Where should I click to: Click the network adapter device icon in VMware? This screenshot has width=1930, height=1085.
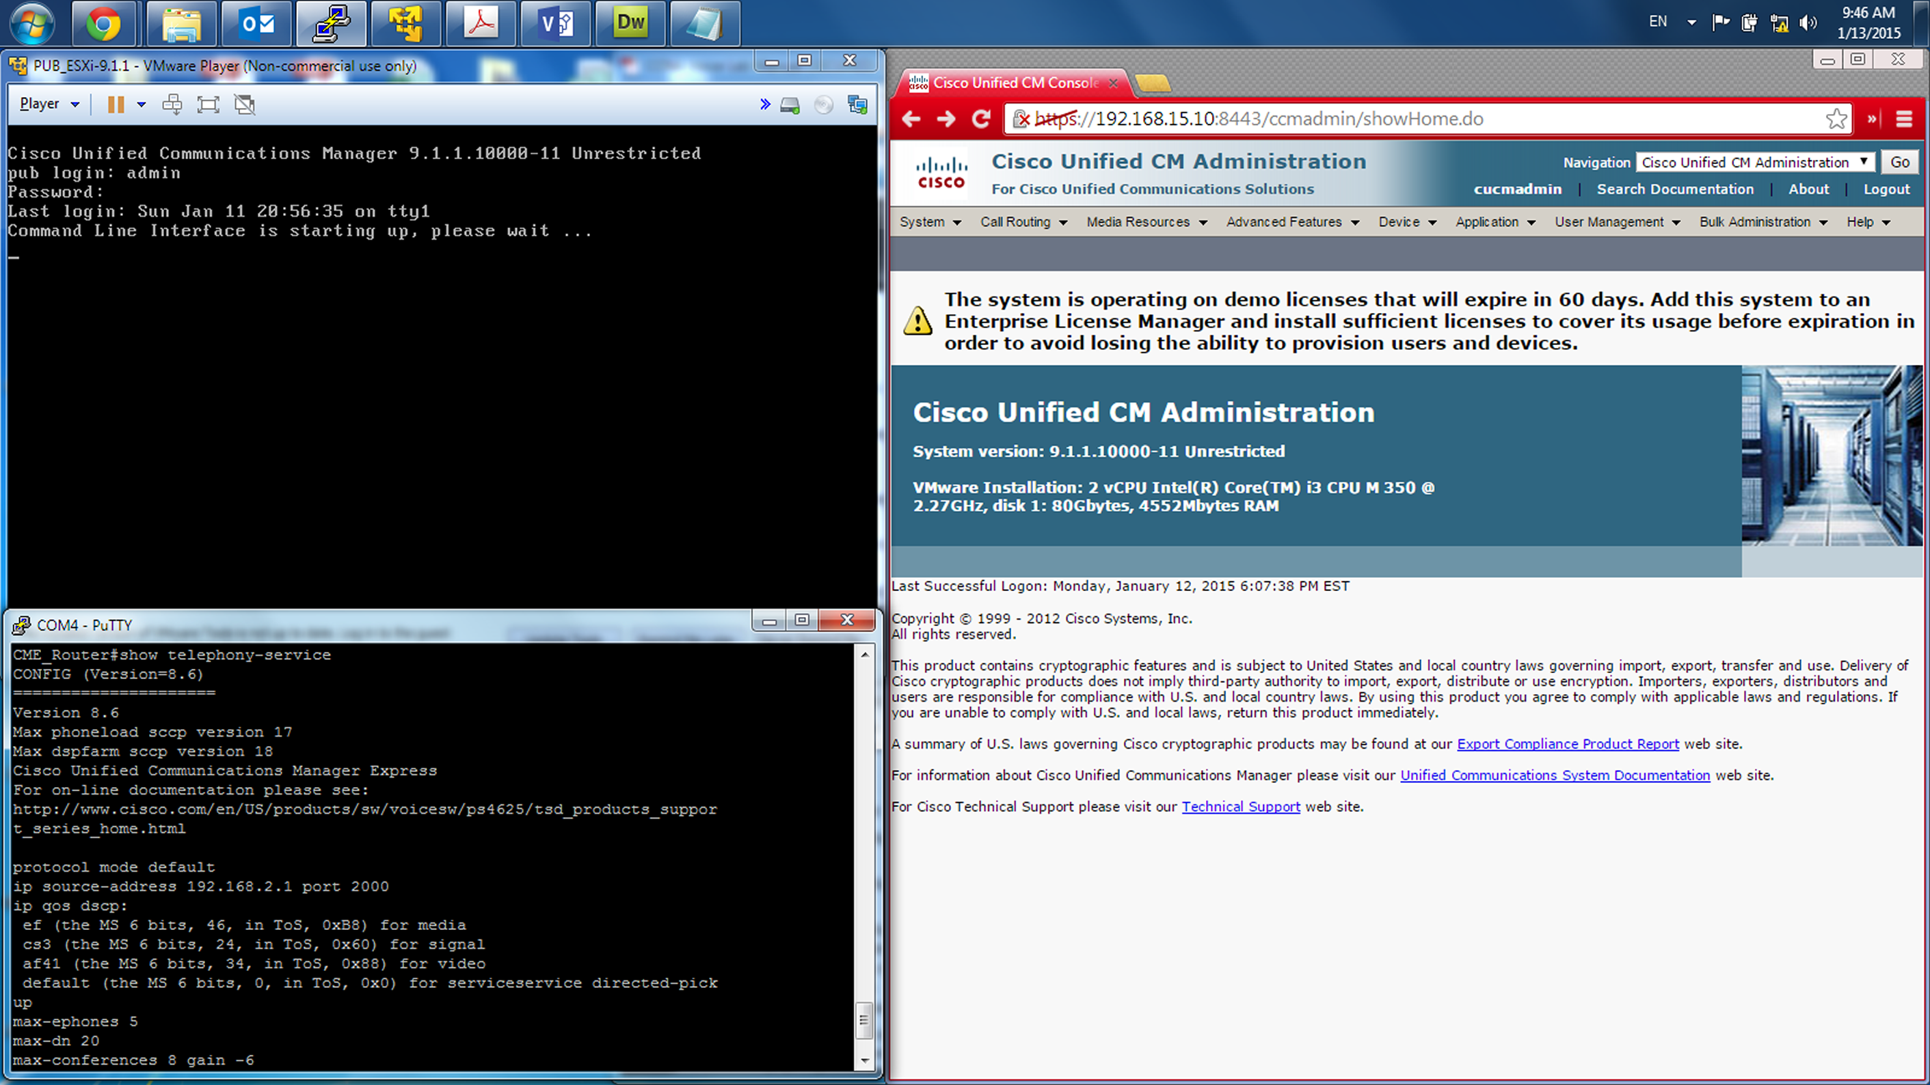pyautogui.click(x=857, y=105)
